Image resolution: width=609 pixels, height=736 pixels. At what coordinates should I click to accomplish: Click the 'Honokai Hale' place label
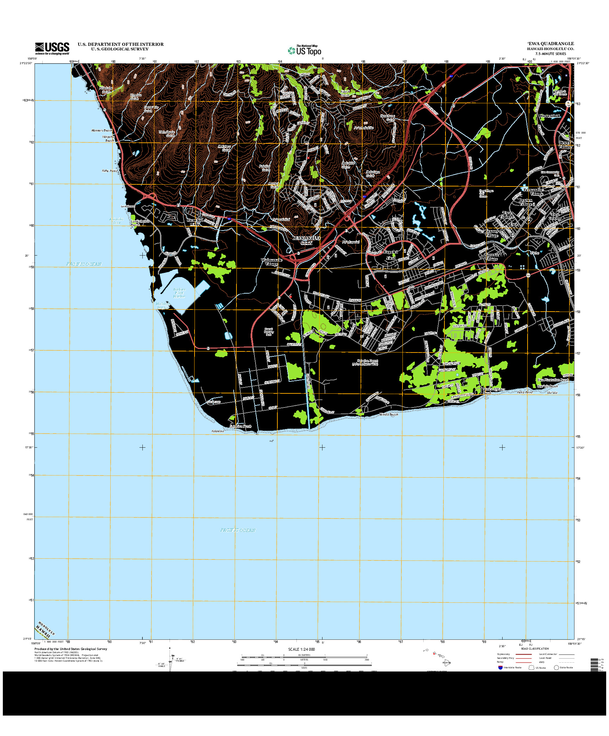195,222
